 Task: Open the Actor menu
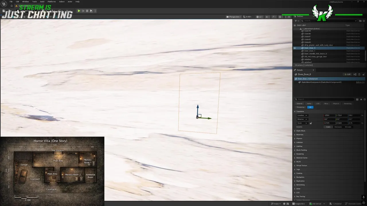point(70,2)
